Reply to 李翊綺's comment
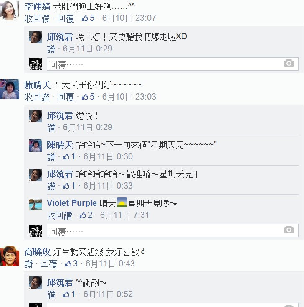Viewport: 304px width, 307px height. click(66, 18)
